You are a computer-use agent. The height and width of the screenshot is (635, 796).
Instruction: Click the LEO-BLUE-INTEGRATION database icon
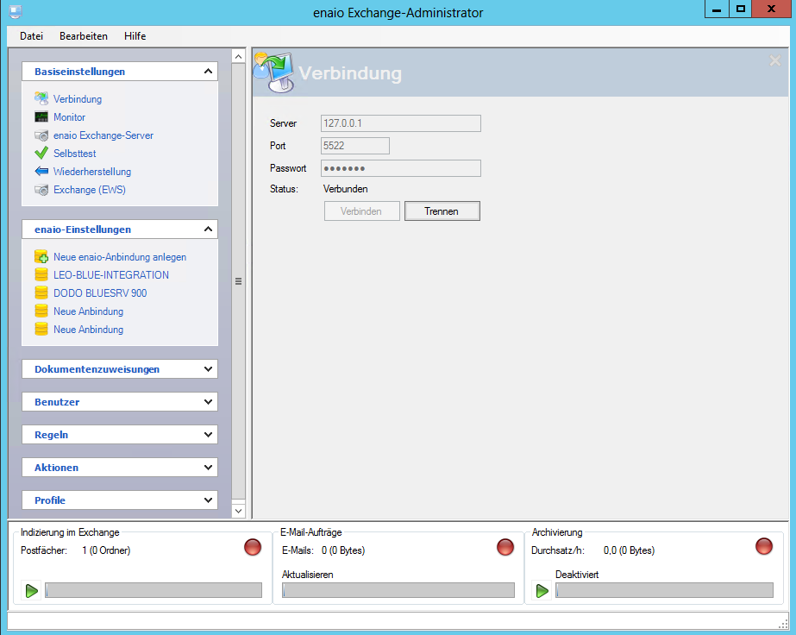41,275
